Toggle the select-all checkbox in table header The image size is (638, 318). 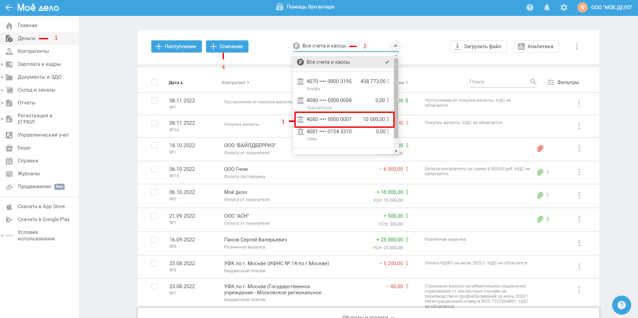point(154,82)
